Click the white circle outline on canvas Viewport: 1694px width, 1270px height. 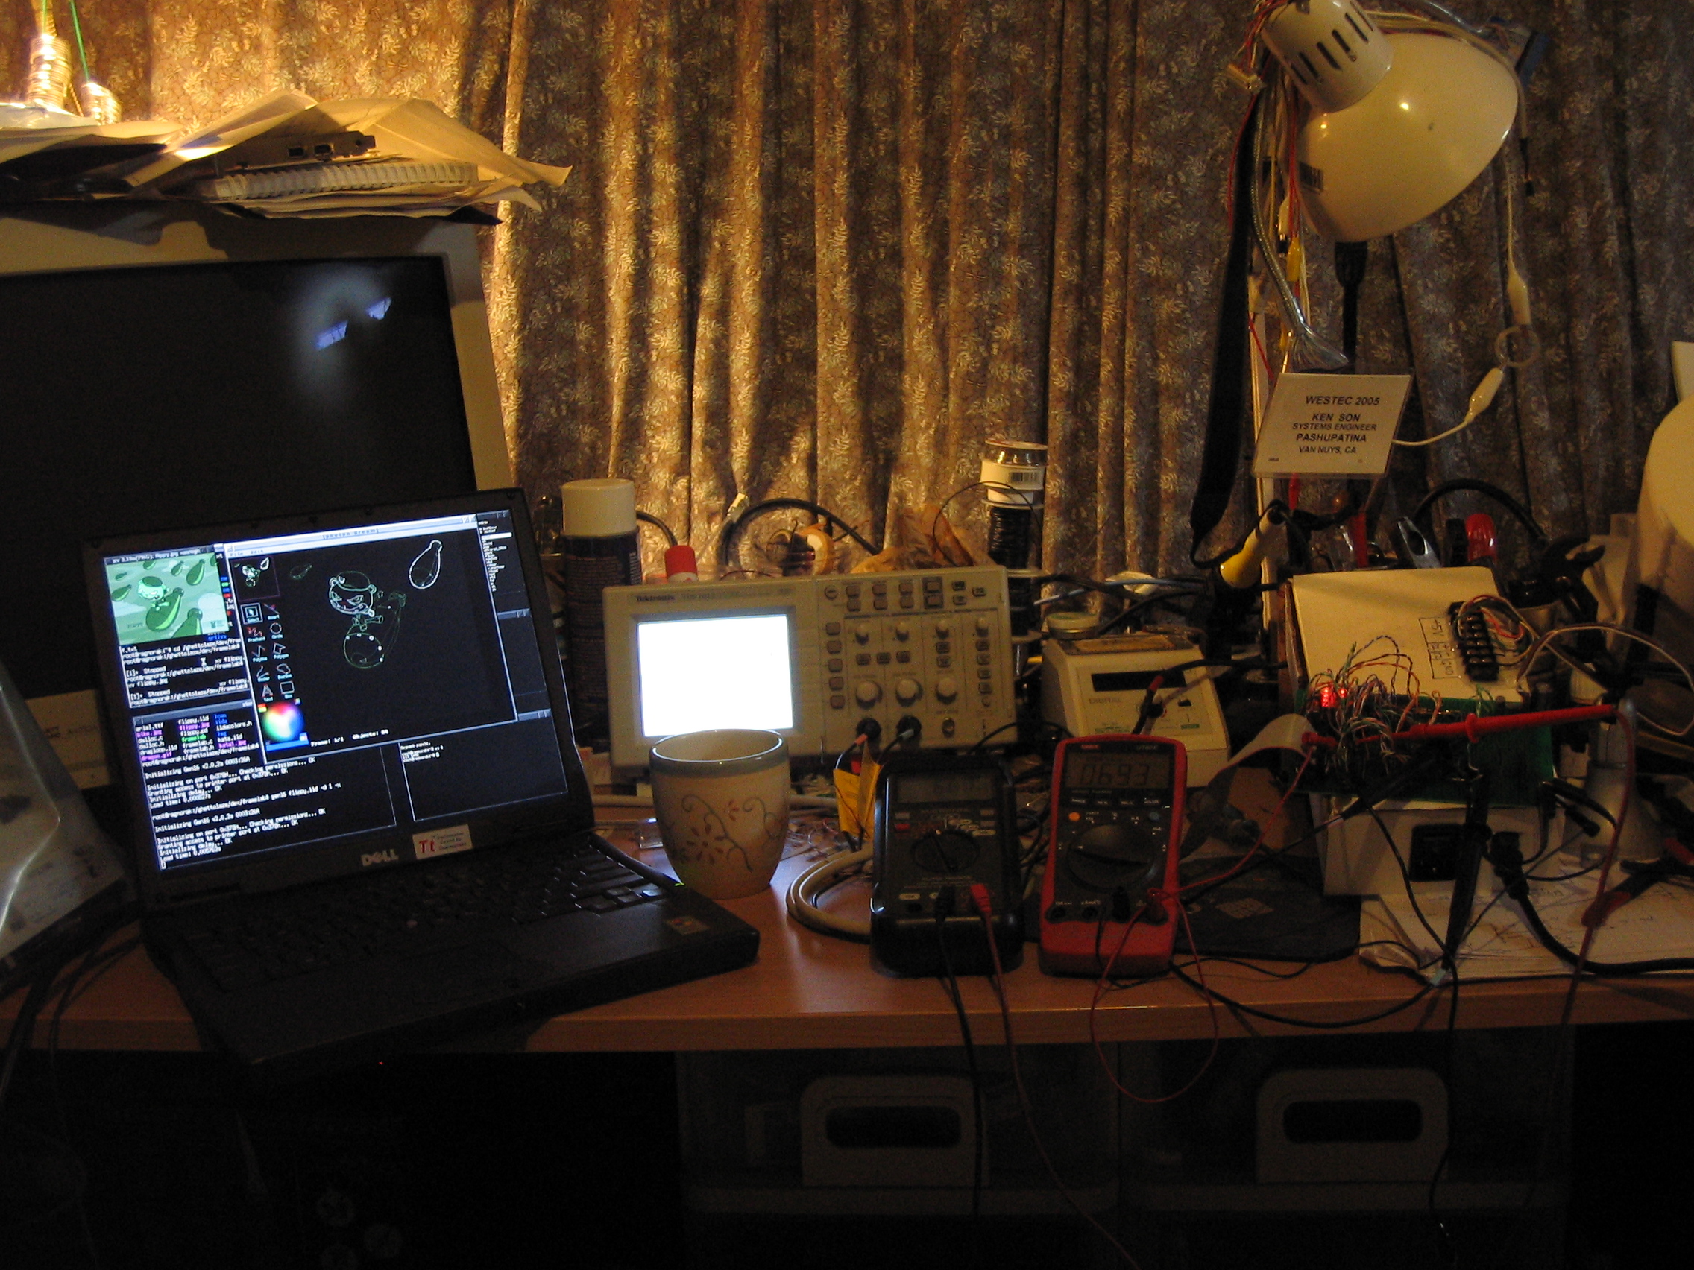click(426, 566)
